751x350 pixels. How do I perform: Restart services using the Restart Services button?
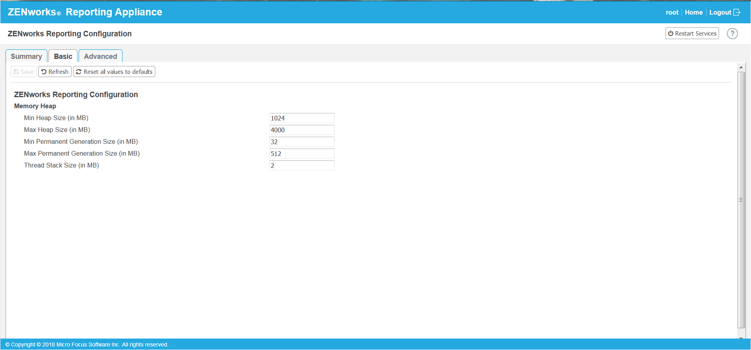[x=692, y=34]
